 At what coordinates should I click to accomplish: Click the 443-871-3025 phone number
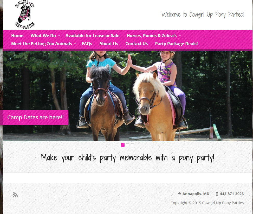coord(232,194)
